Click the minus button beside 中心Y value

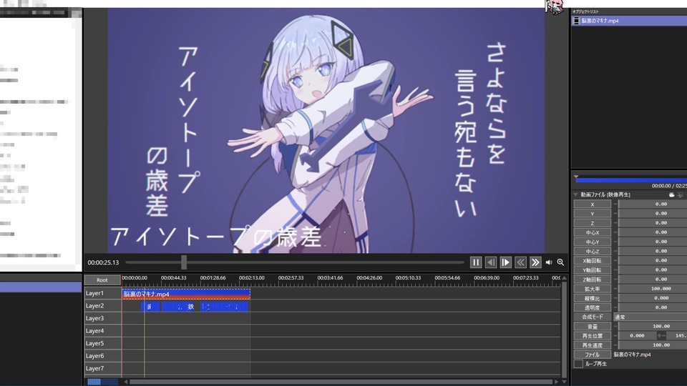pos(615,242)
